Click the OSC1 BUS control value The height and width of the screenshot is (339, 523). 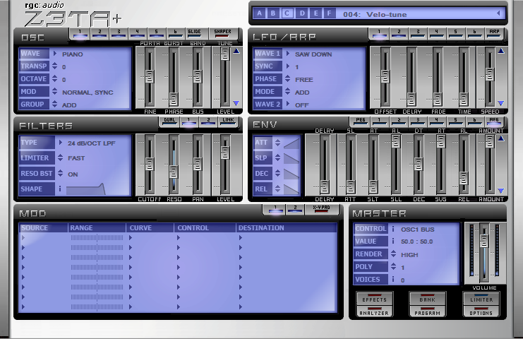418,230
